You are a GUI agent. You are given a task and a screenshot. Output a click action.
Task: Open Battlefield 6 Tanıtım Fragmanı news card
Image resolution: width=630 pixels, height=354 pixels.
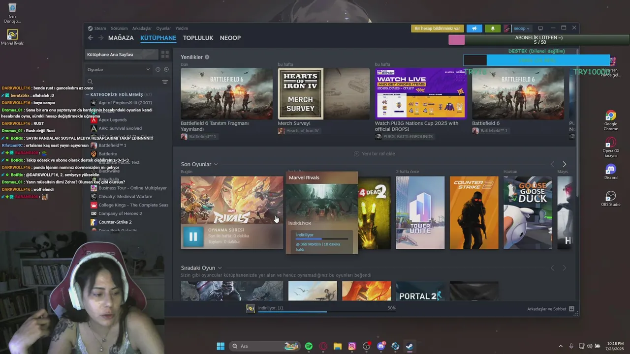click(x=226, y=94)
